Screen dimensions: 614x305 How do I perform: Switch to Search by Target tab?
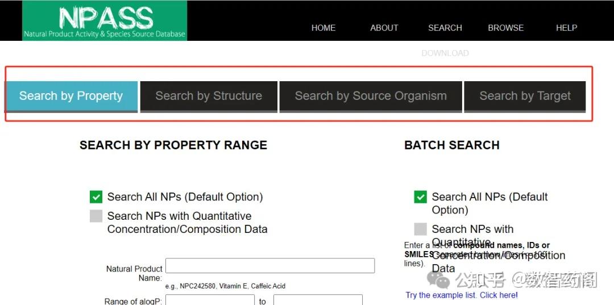click(525, 96)
